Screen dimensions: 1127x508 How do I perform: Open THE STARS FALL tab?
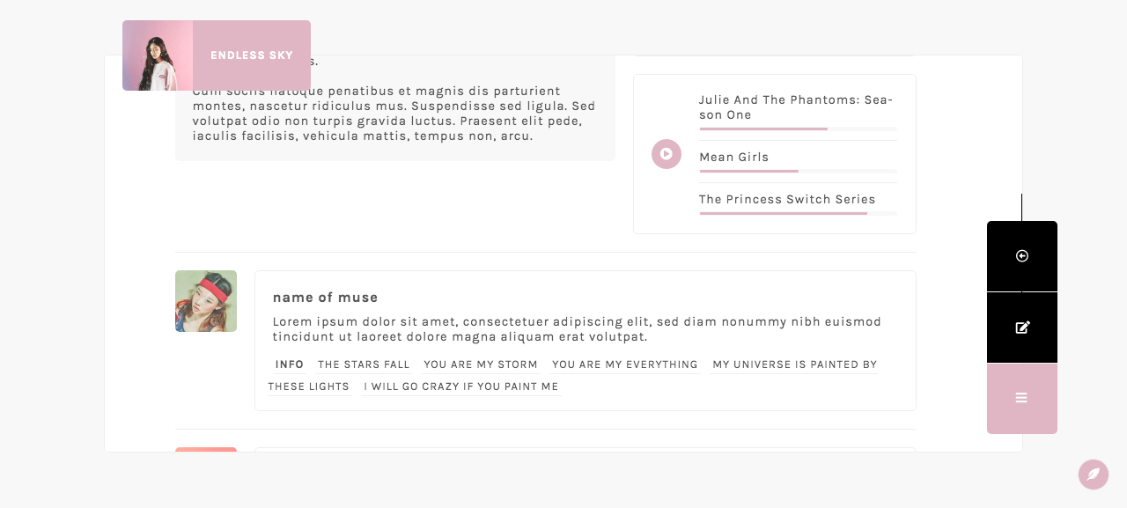click(x=364, y=364)
